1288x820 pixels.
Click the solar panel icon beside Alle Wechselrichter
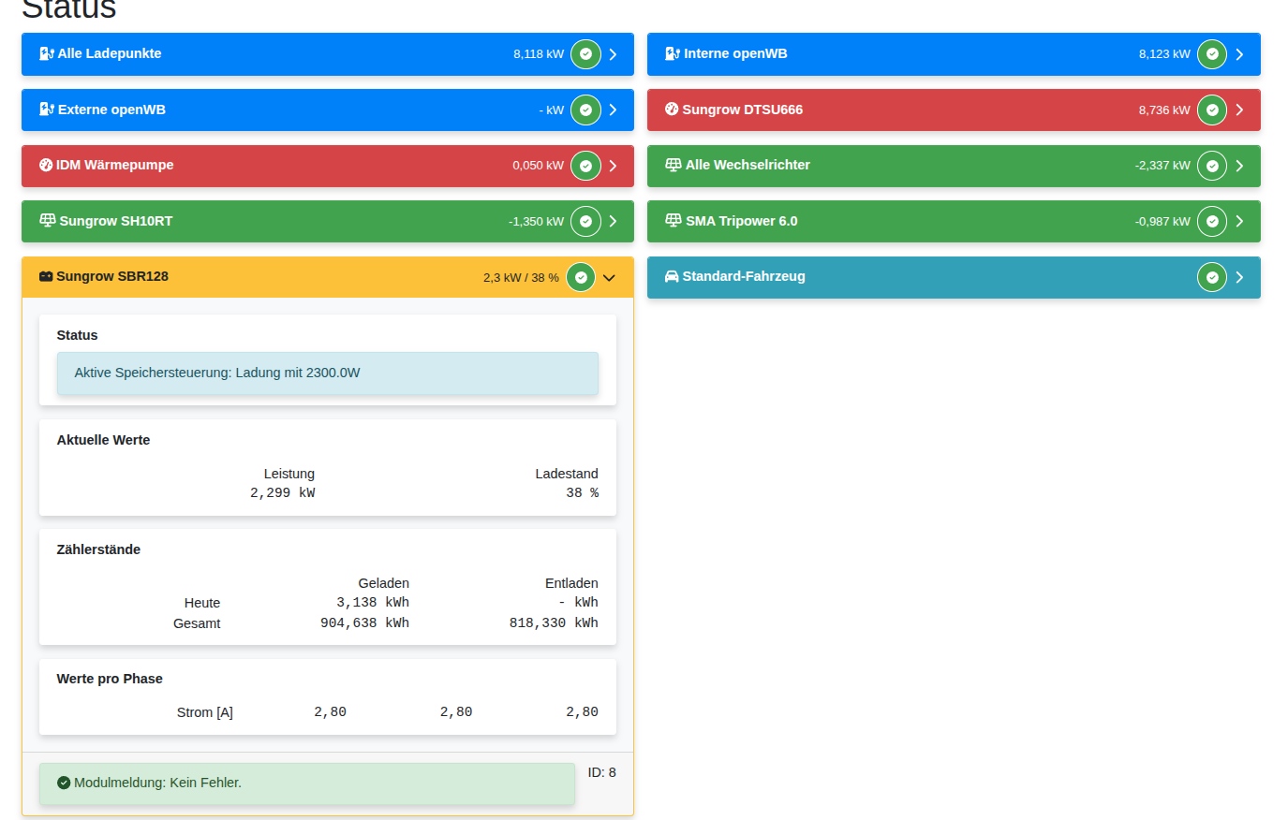click(x=674, y=165)
